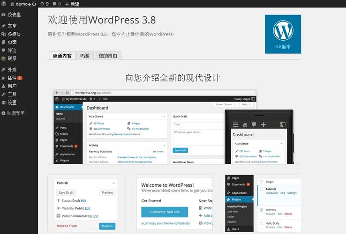Click the 仪表盘 dashboard gauge icon
Image resolution: width=346 pixels, height=234 pixels.
(x=3, y=15)
